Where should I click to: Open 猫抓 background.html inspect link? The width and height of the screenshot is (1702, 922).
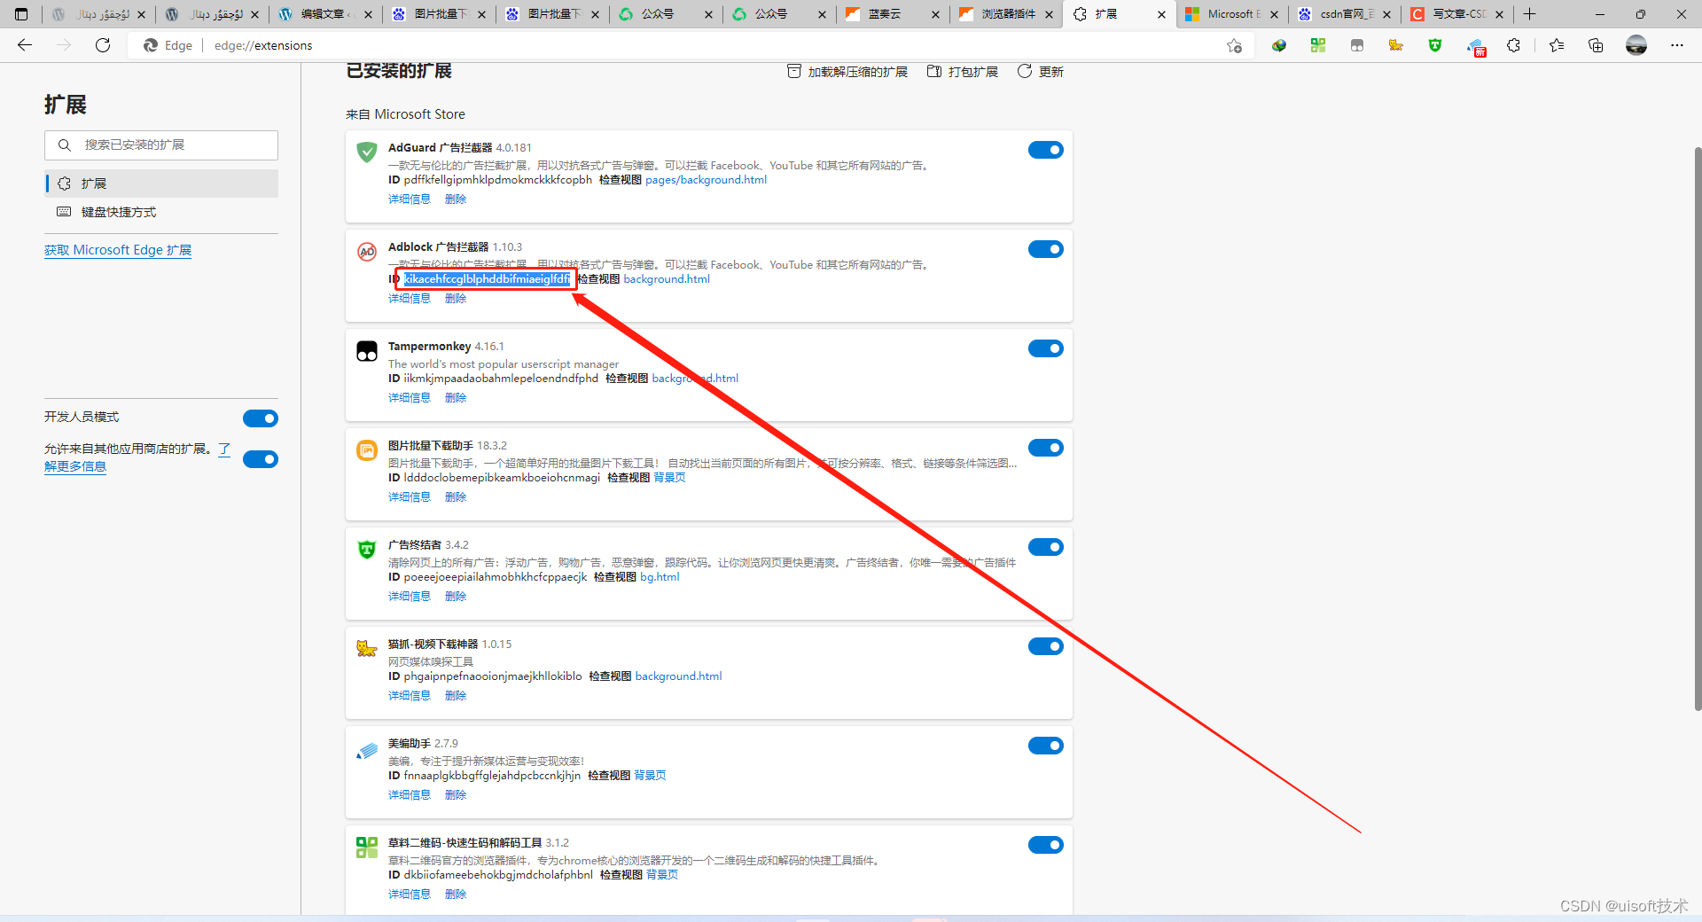[678, 676]
